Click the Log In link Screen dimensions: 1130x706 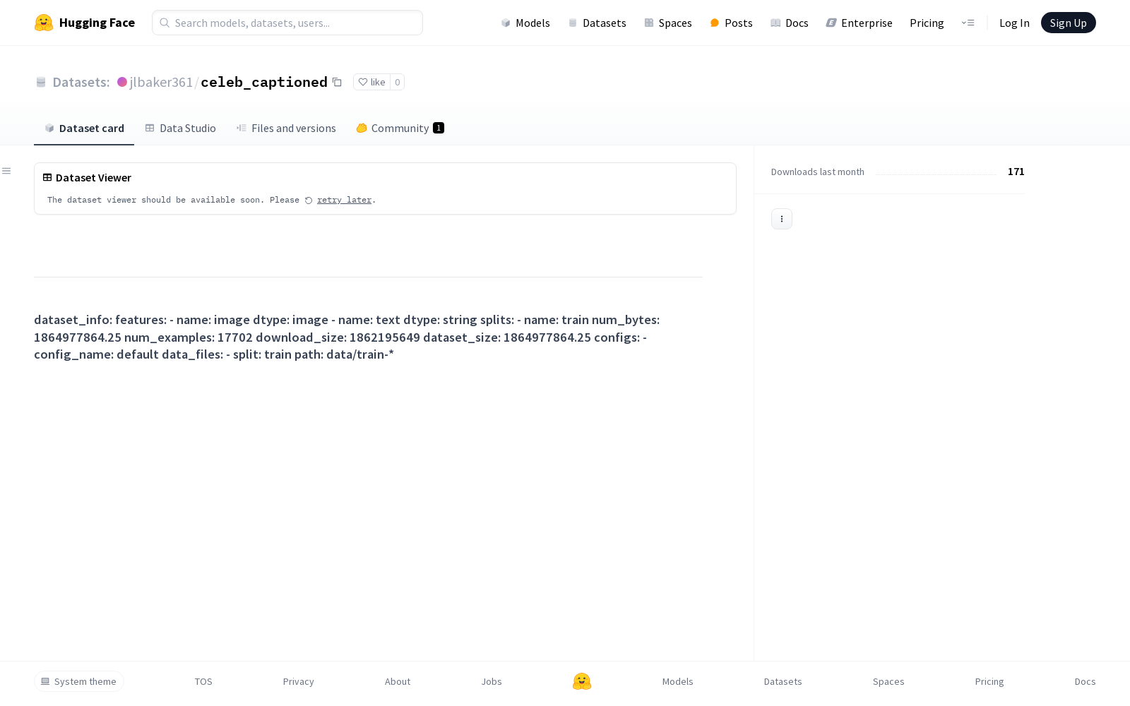pyautogui.click(x=1014, y=23)
